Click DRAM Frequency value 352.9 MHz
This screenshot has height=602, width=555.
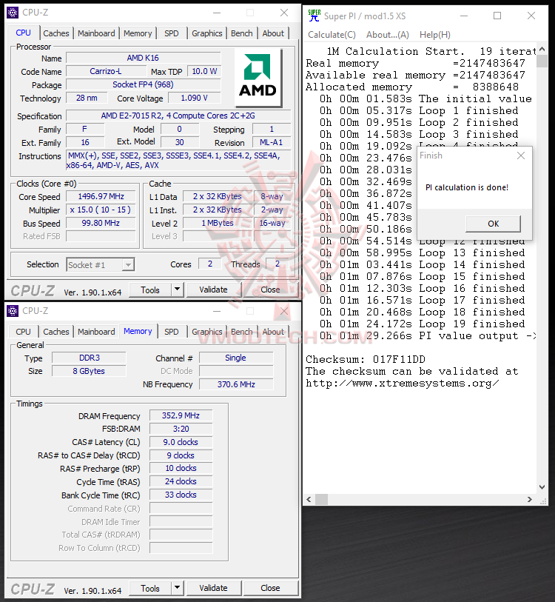tap(181, 416)
